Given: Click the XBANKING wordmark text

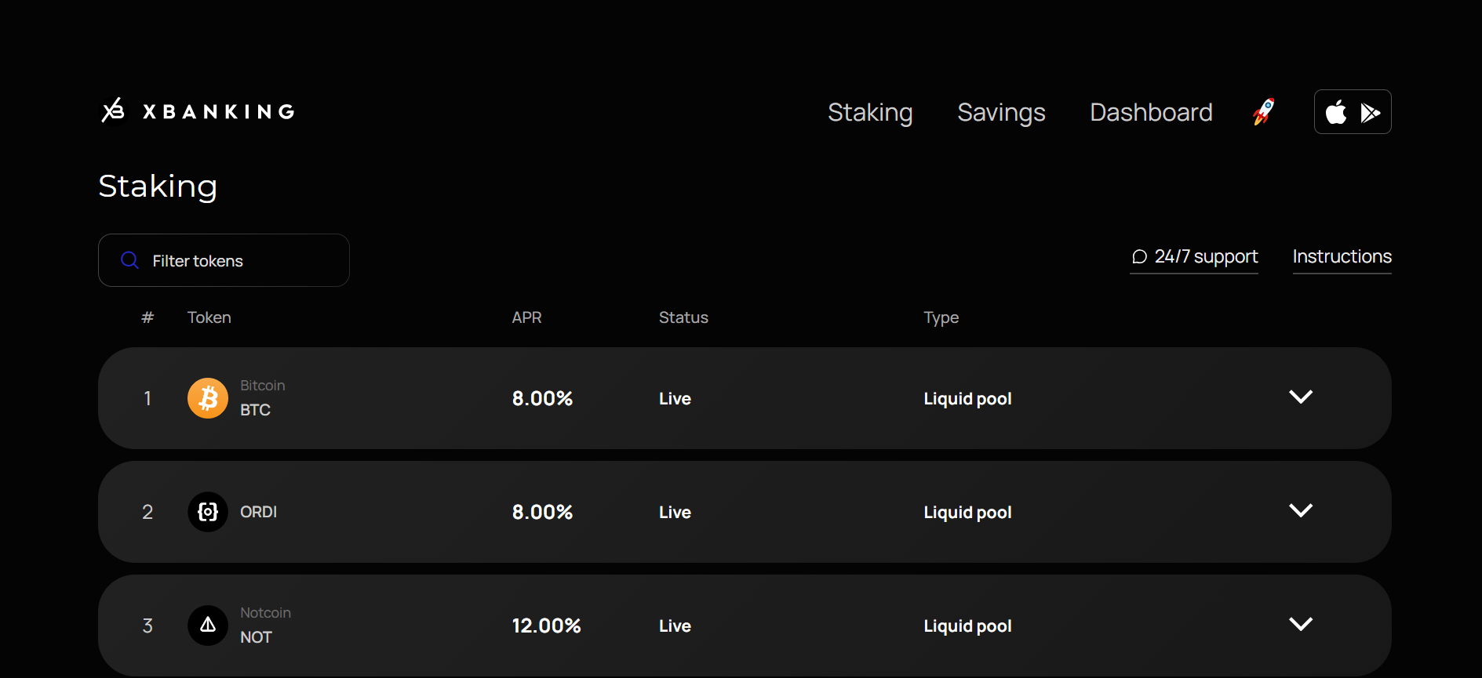Looking at the screenshot, I should coord(219,111).
